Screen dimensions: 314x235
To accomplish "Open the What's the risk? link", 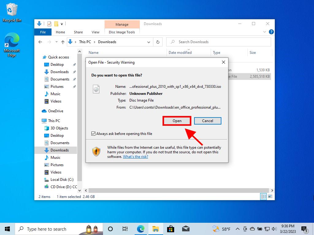I will click(135, 157).
